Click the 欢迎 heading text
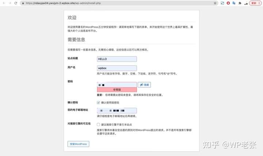Viewport: 263px width, 156px height. 72,17
